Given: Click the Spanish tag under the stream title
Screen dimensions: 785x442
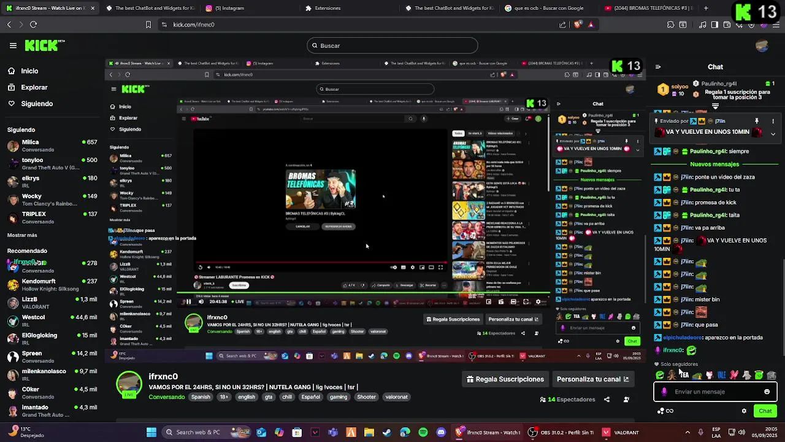Looking at the screenshot, I should [x=201, y=397].
